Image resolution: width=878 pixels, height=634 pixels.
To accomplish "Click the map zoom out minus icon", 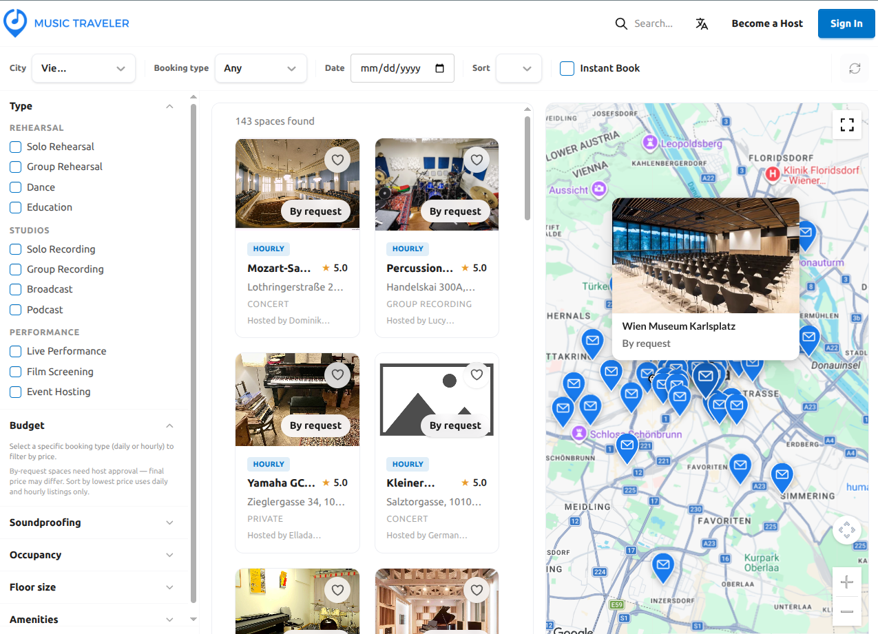I will coord(847,611).
